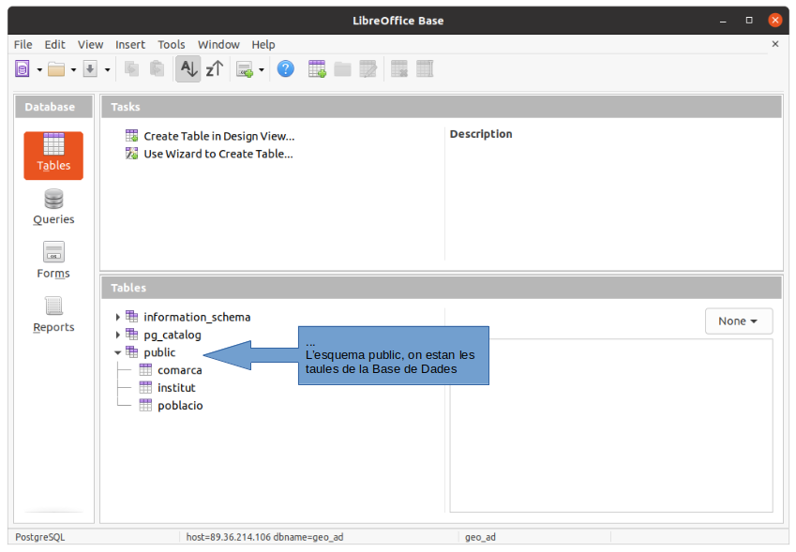Select Queries in Database pane
This screenshot has width=796, height=552.
point(53,207)
